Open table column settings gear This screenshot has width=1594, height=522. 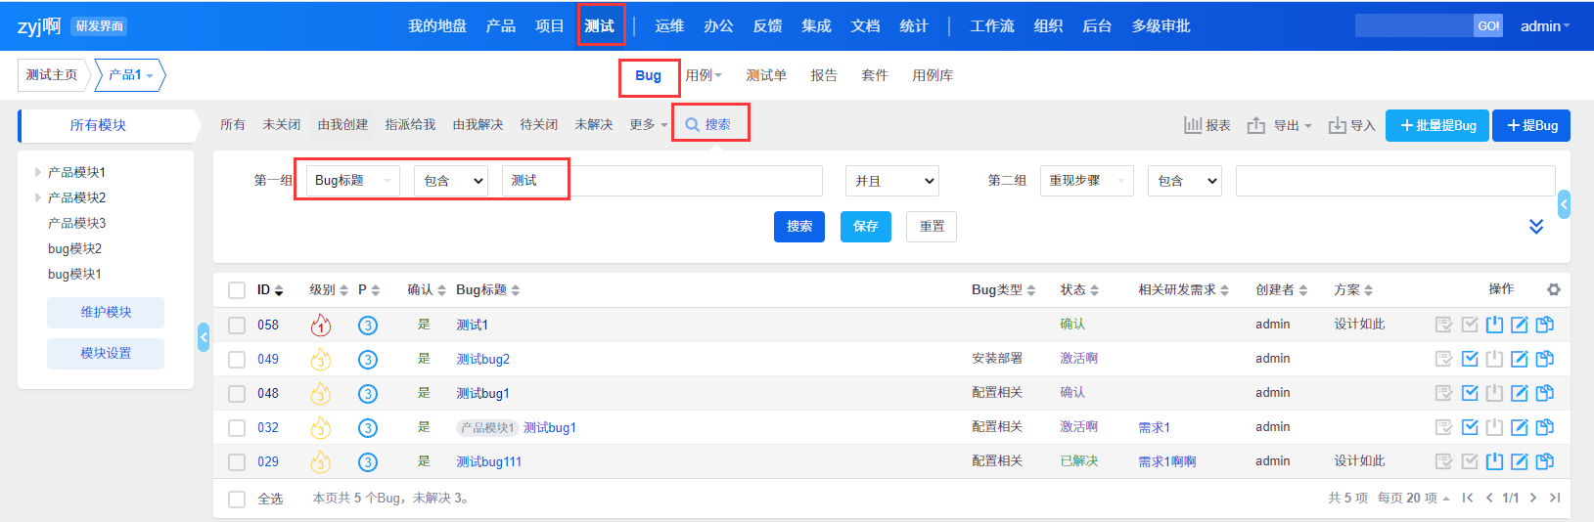click(1554, 289)
